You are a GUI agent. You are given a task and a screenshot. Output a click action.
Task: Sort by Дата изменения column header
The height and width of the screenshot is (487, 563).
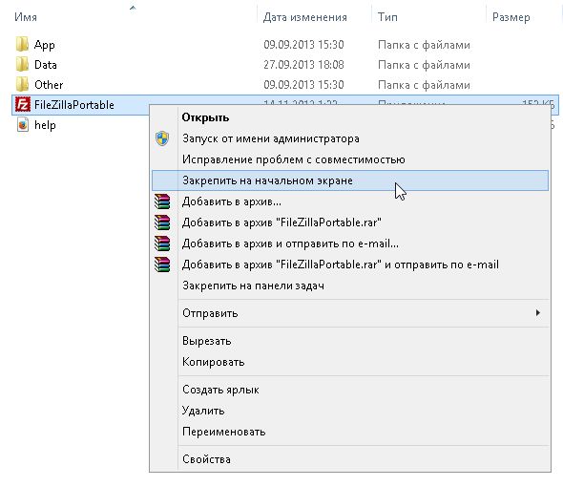[x=304, y=17]
